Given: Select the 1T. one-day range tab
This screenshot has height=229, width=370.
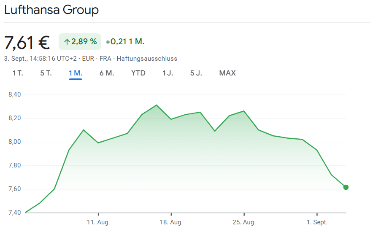Looking at the screenshot, I should click(18, 73).
